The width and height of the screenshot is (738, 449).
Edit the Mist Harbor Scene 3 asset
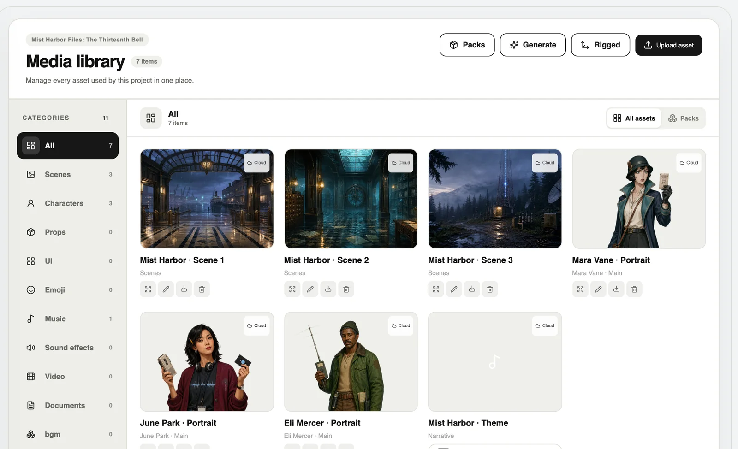coord(454,289)
